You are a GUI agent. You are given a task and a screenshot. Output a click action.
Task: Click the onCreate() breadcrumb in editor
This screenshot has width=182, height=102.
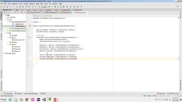pyautogui.click(x=48, y=16)
